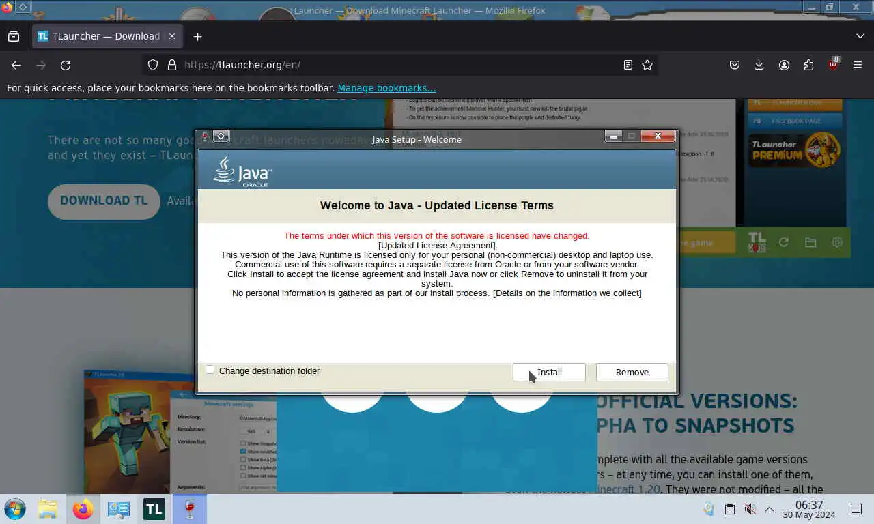Click the Install button in Java Setup

(x=549, y=372)
